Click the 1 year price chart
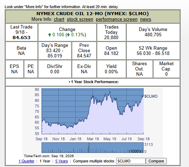This screenshot has width=189, height=167. tap(93, 111)
